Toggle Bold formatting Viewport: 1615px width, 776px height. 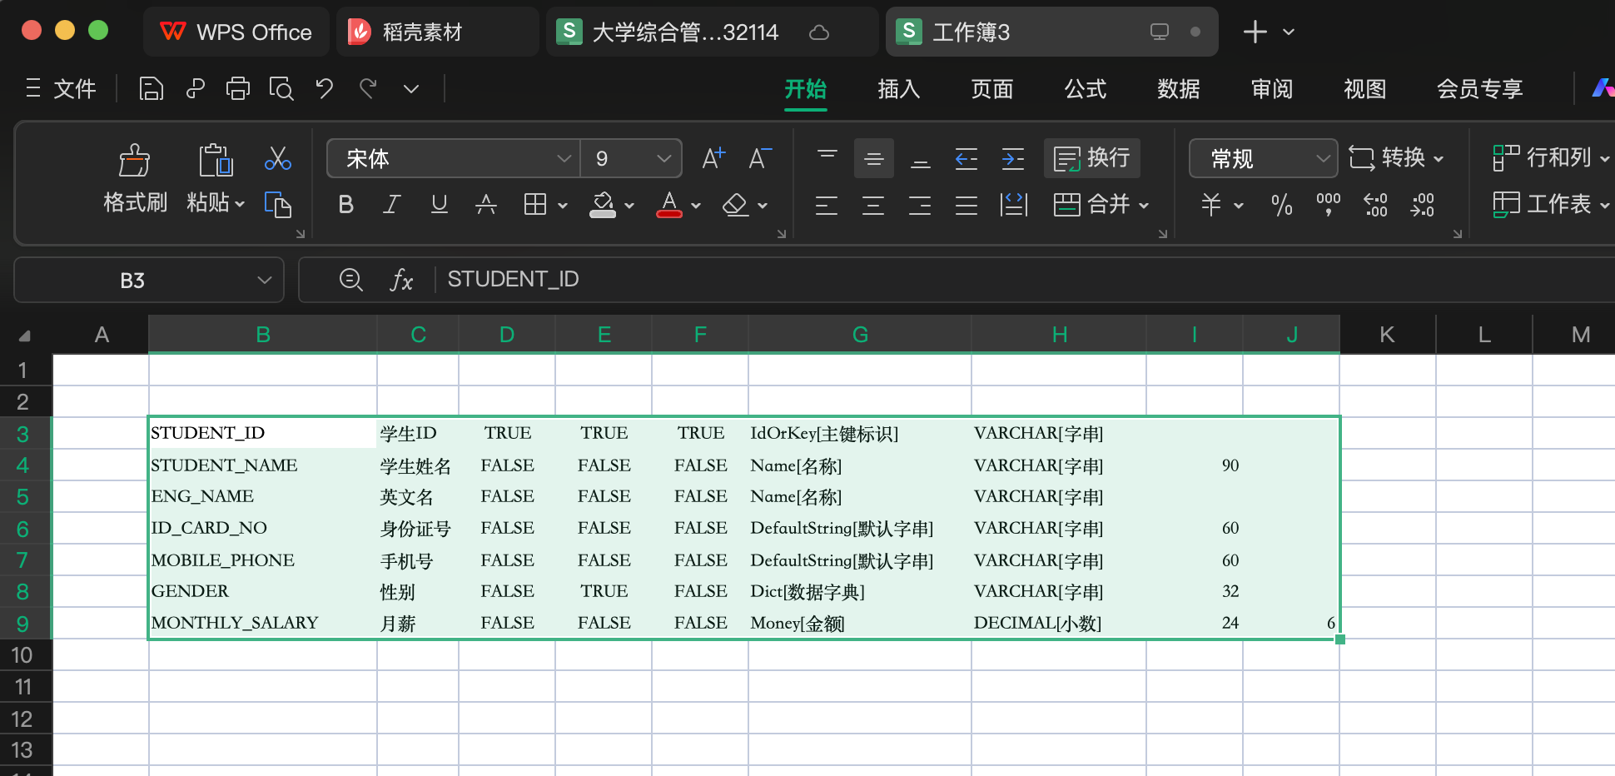point(346,204)
